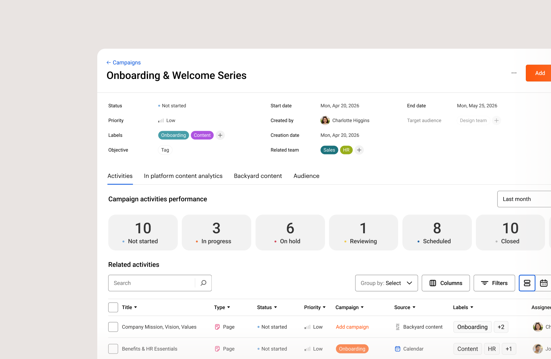The image size is (551, 359).
Task: Click the search magnifier icon
Action: 203,283
